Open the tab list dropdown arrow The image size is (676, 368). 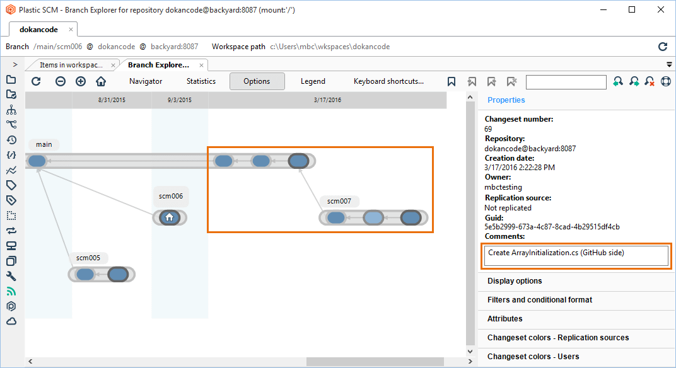pyautogui.click(x=669, y=64)
